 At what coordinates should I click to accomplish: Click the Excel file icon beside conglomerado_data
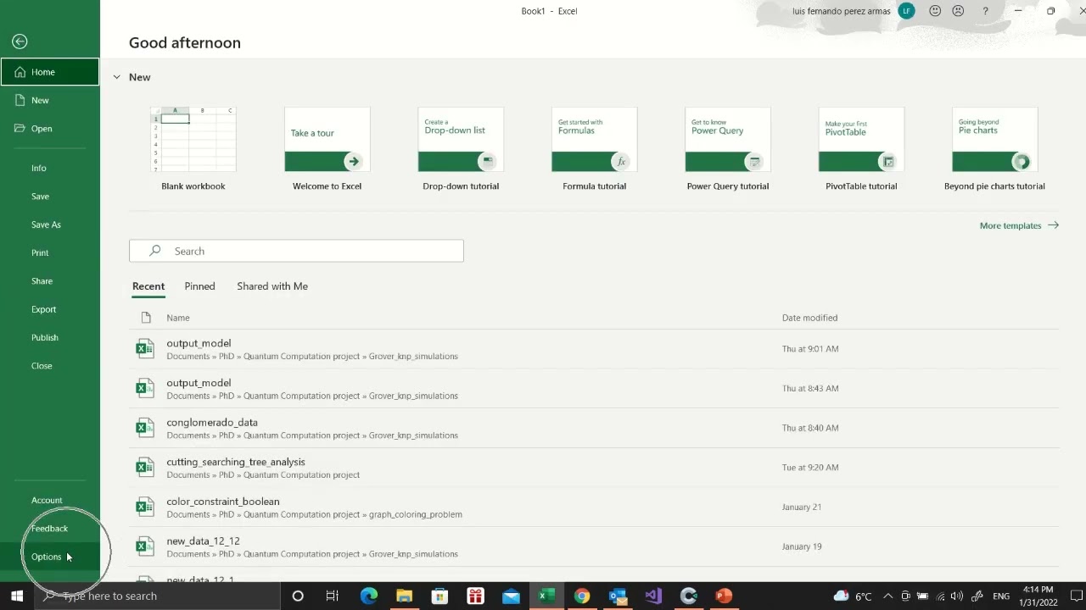pyautogui.click(x=145, y=428)
